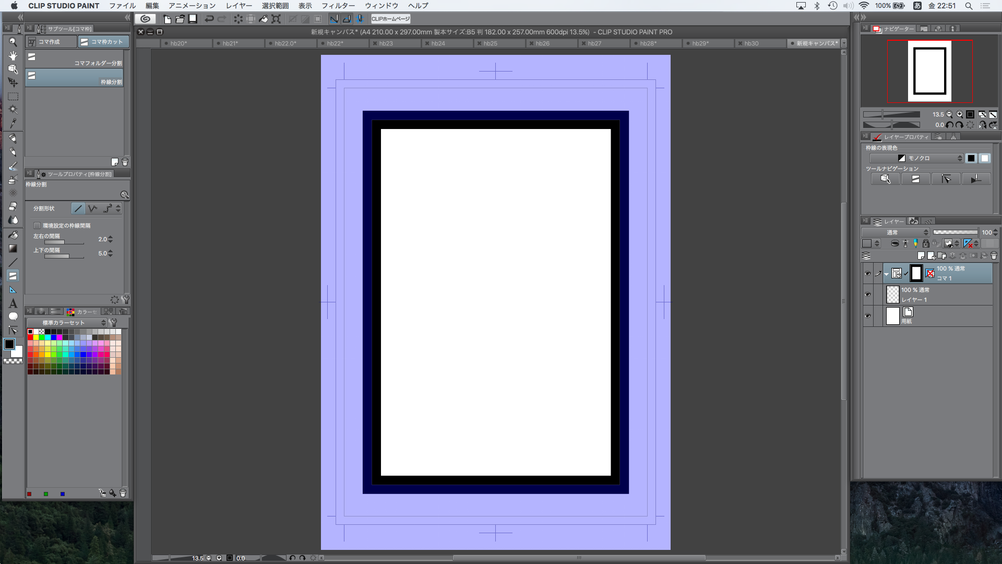This screenshot has width=1002, height=564.
Task: Open the モノクロ expression color dropdown
Action: pos(916,158)
